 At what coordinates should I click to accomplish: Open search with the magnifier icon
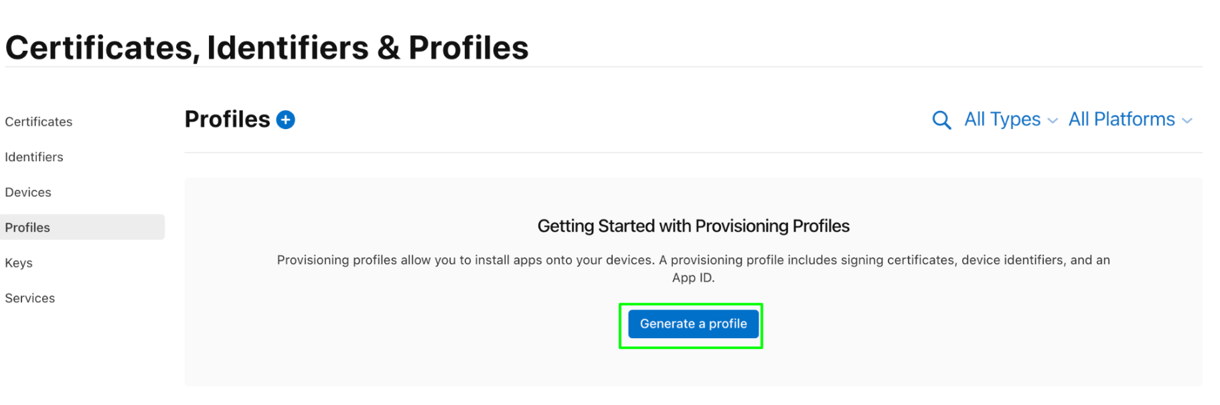(x=941, y=120)
